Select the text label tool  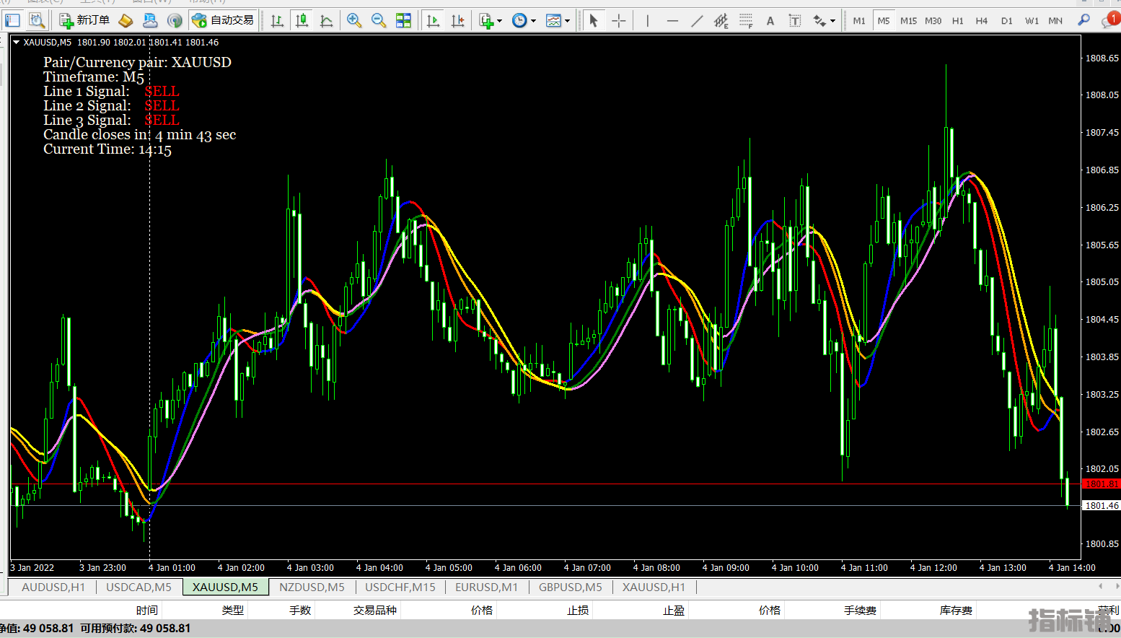pos(795,20)
